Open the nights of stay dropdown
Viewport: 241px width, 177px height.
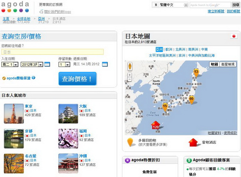click(64, 65)
